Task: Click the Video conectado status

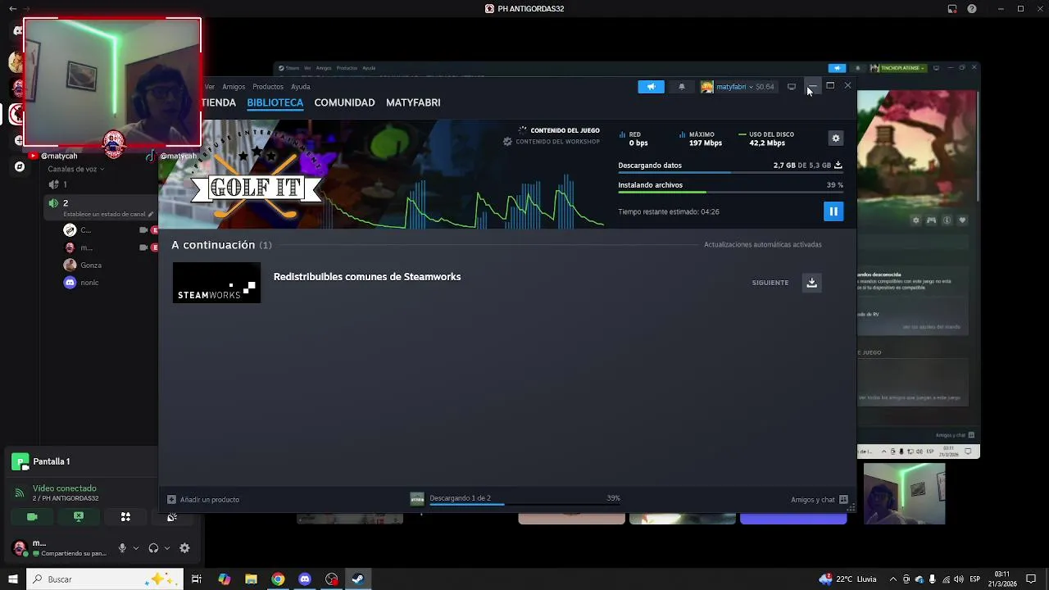Action: click(65, 488)
